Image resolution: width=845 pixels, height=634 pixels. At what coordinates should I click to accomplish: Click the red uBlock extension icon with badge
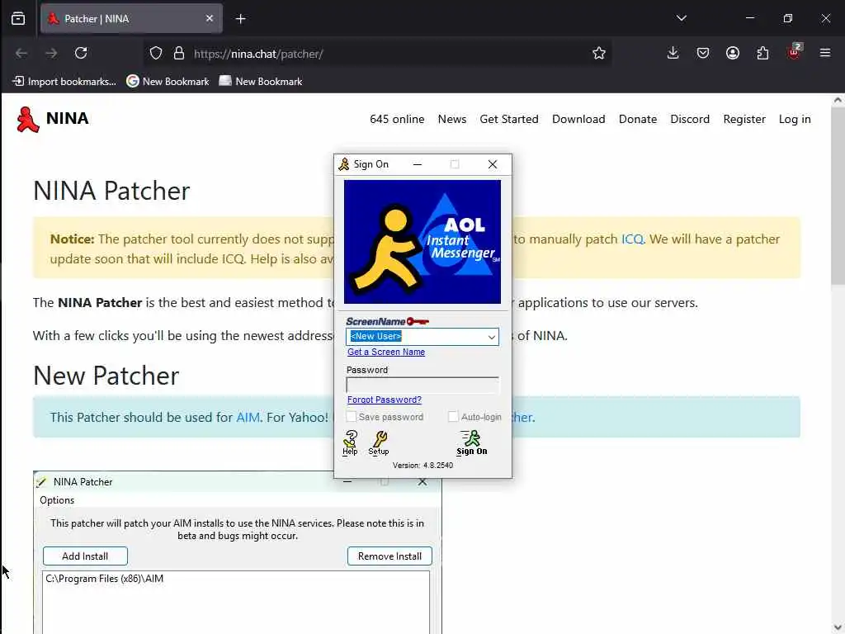point(794,52)
